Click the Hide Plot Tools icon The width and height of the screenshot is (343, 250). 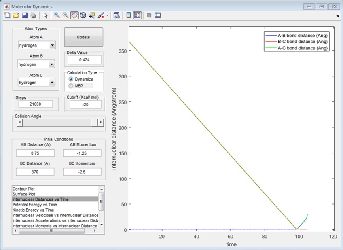(x=149, y=15)
